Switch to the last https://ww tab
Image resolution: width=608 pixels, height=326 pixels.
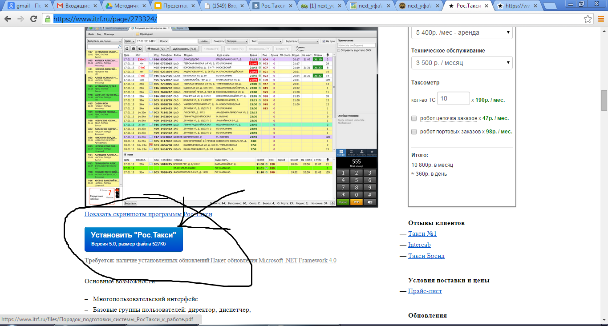[516, 6]
